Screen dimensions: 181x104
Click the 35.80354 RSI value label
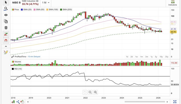coord(175,85)
